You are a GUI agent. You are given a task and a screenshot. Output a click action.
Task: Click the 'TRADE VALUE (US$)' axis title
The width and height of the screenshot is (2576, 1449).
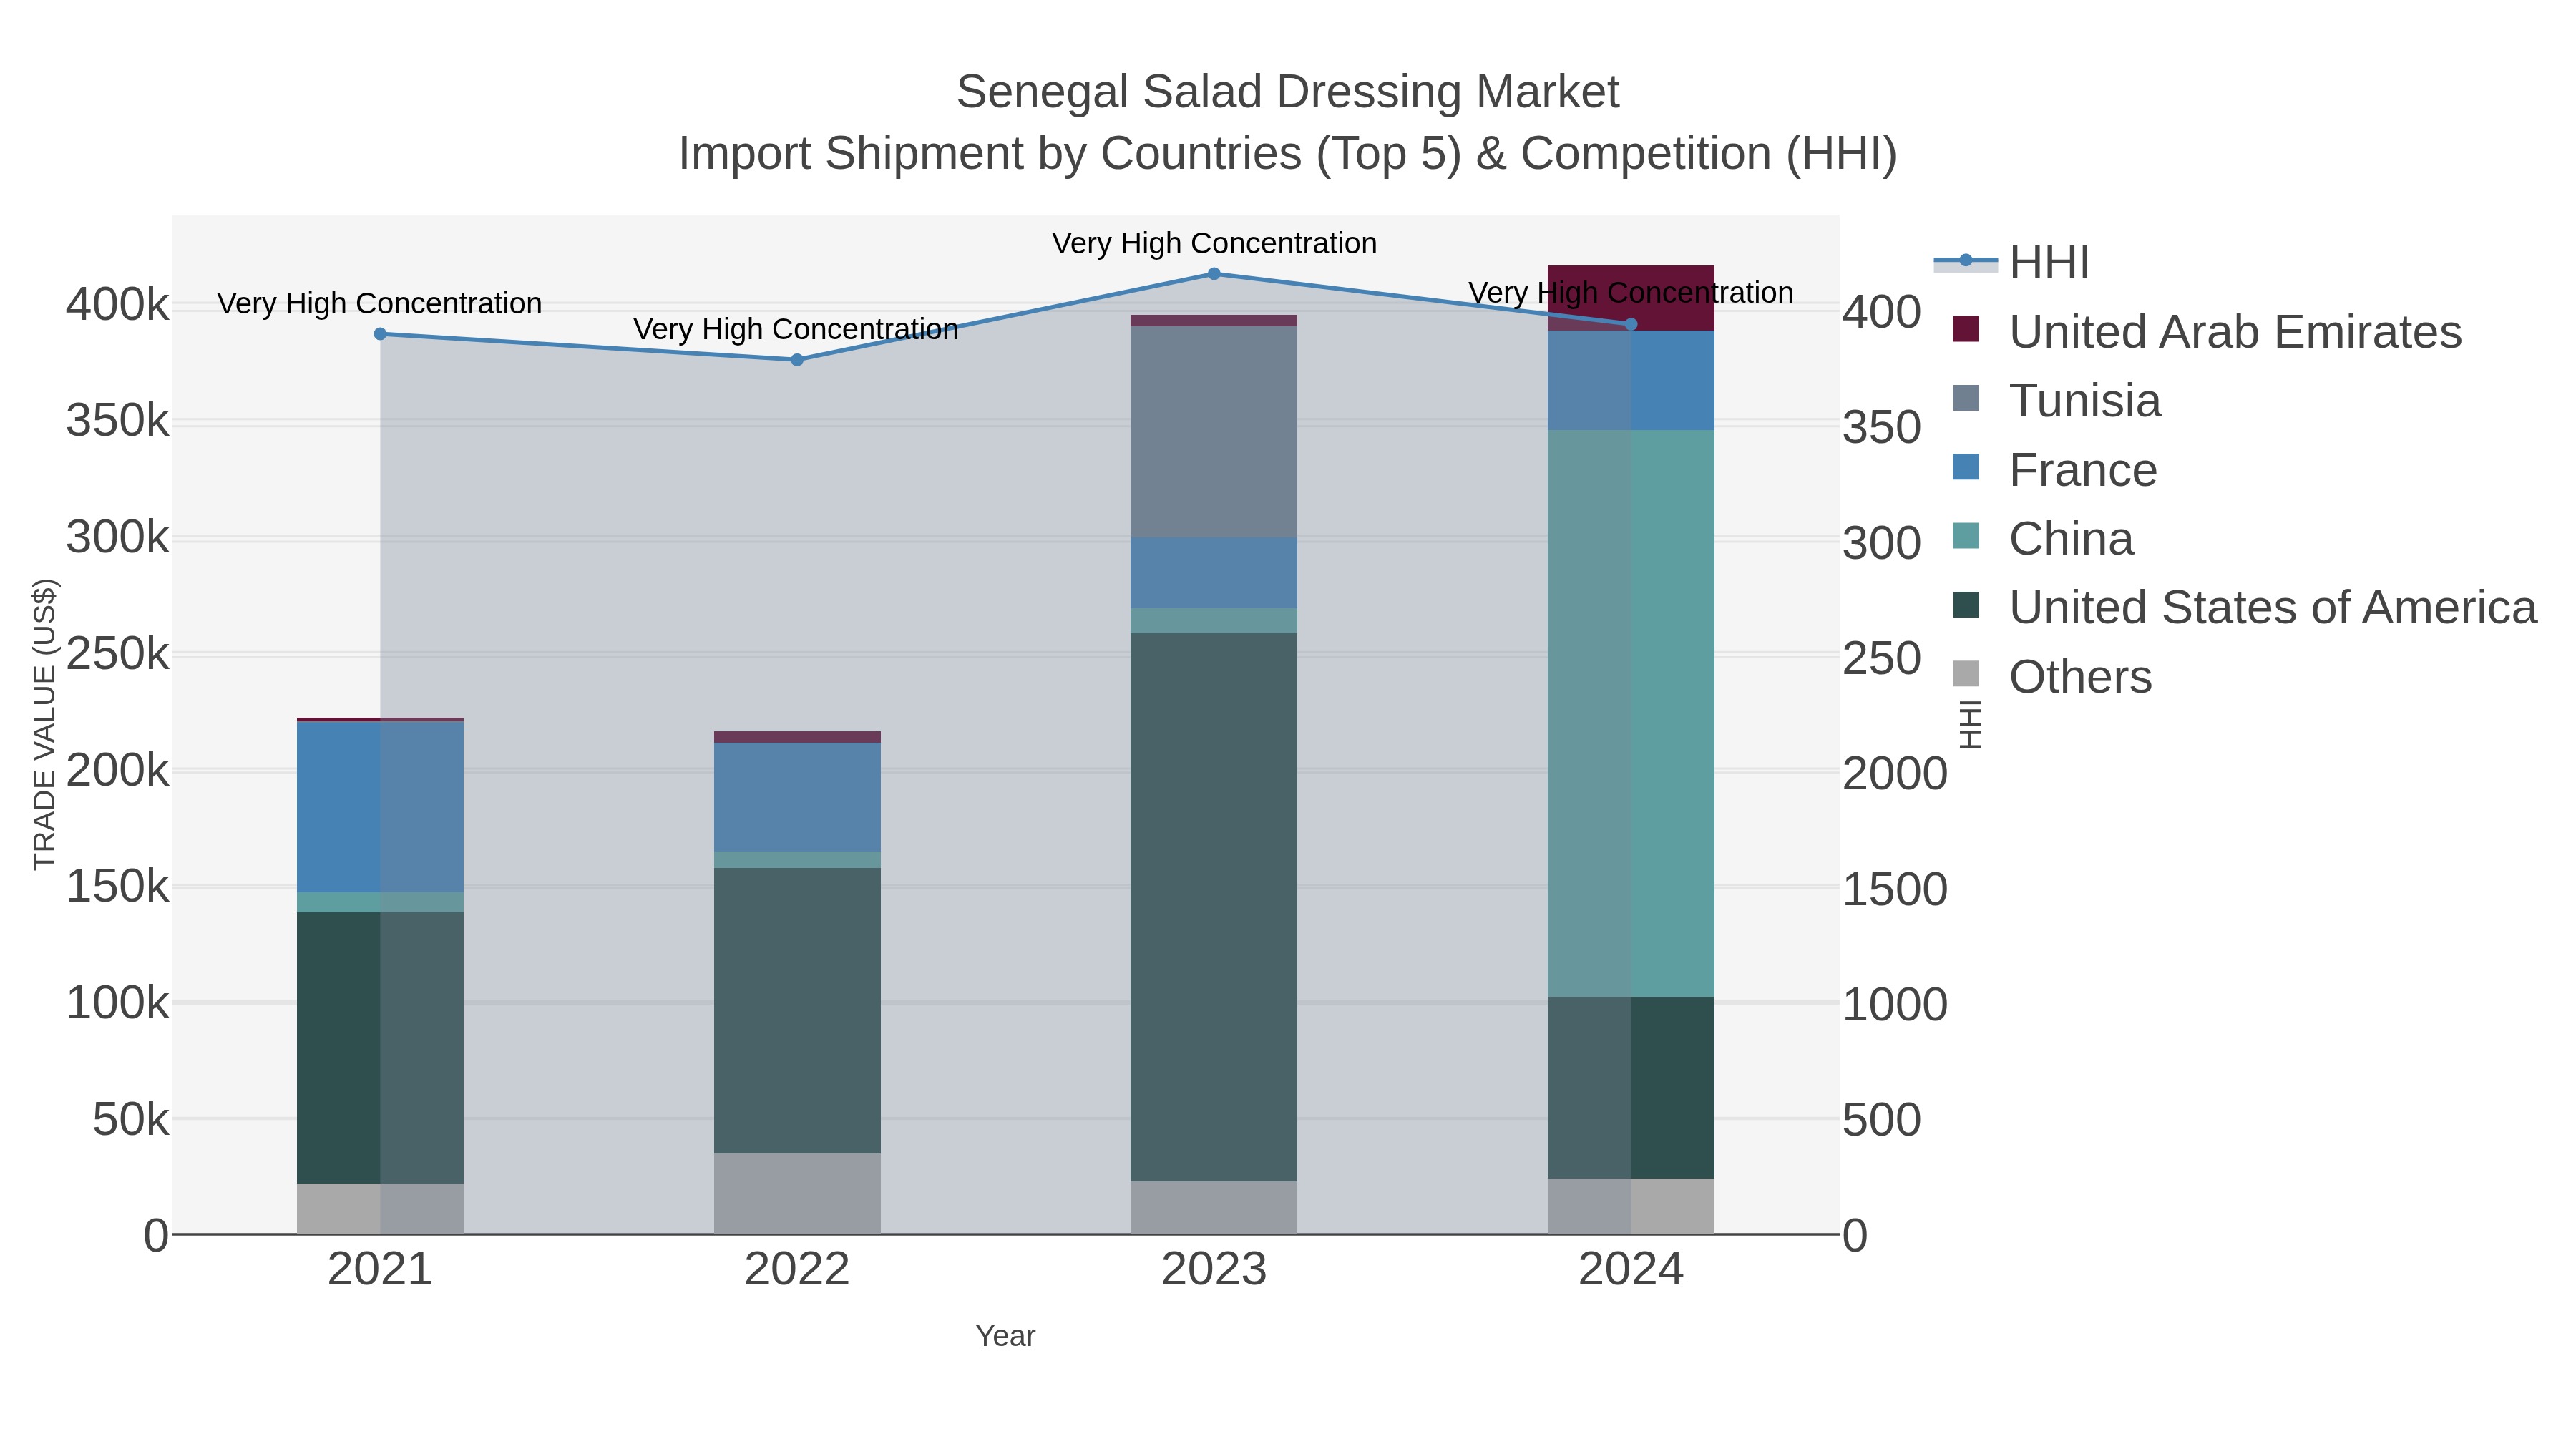45,724
